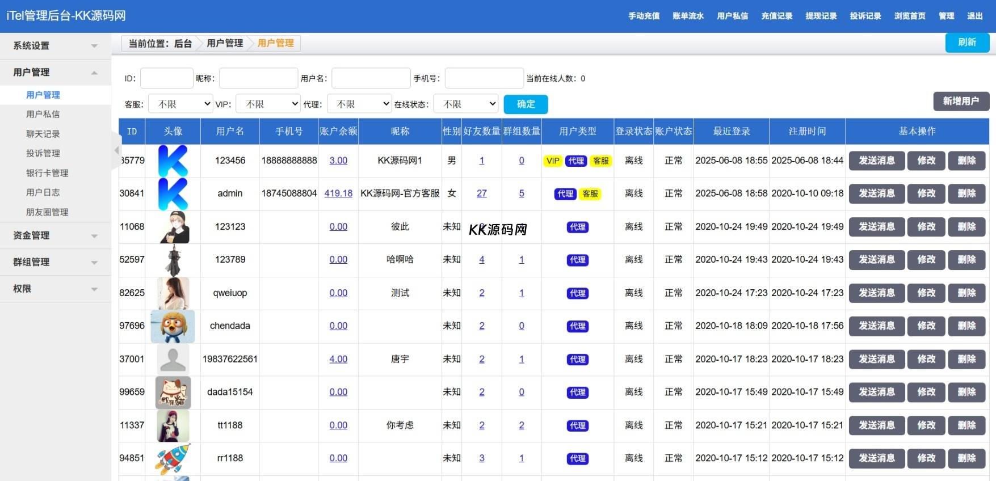
Task: Click 退出 to log out
Action: [x=975, y=16]
